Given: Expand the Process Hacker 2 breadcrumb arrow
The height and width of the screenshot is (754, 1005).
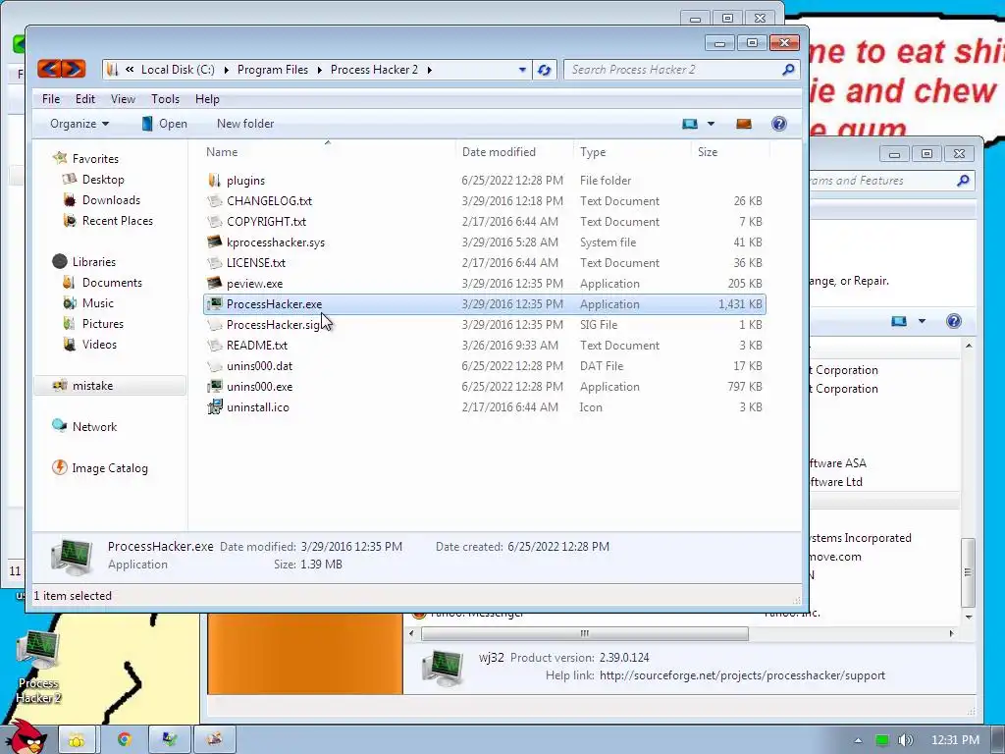Looking at the screenshot, I should pos(430,70).
